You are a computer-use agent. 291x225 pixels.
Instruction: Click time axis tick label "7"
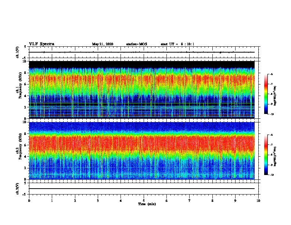(190, 201)
